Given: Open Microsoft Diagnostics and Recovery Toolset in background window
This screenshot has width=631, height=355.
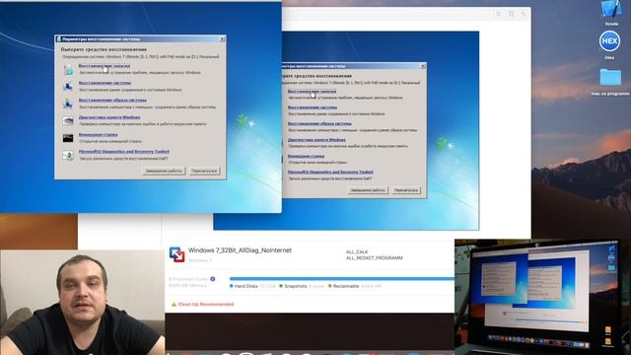Looking at the screenshot, I should pyautogui.click(x=330, y=172).
